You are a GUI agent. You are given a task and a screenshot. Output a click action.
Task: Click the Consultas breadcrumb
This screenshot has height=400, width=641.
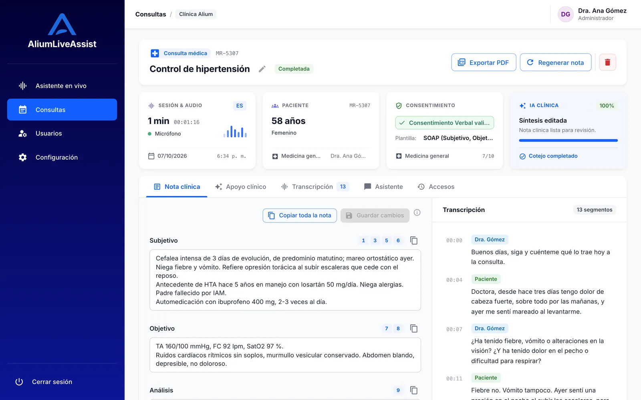pos(151,14)
